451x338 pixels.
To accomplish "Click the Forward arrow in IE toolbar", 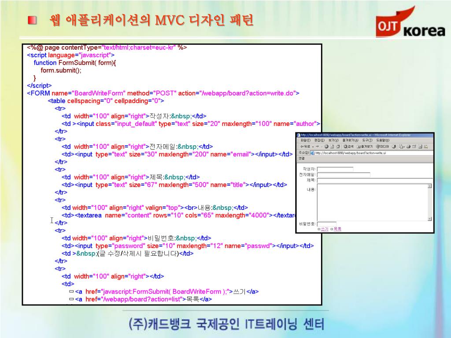I will point(317,146).
